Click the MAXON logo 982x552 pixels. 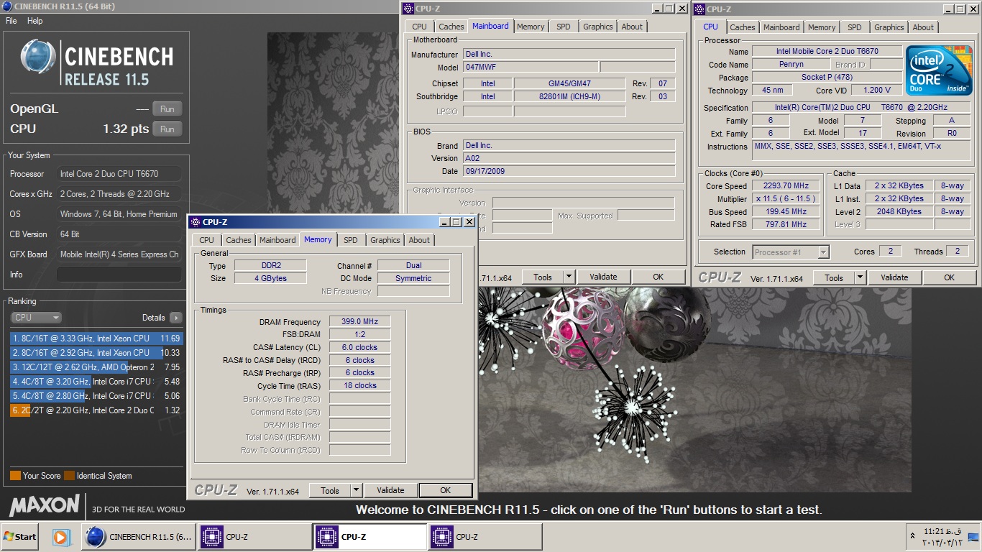point(45,505)
